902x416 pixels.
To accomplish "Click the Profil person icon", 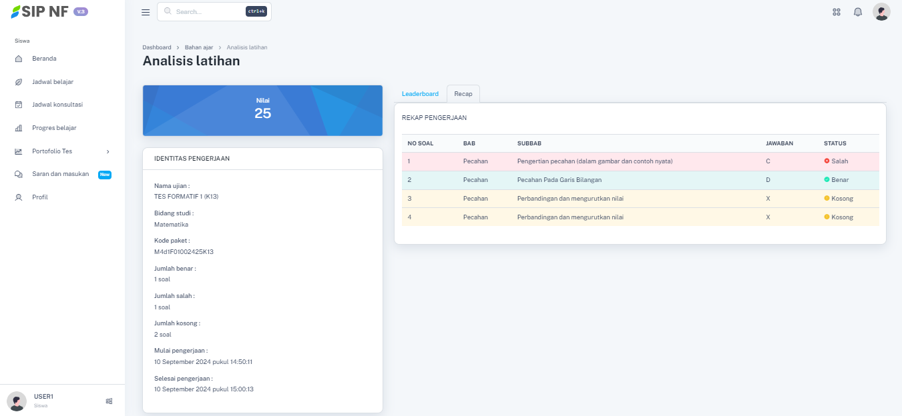I will click(x=19, y=197).
